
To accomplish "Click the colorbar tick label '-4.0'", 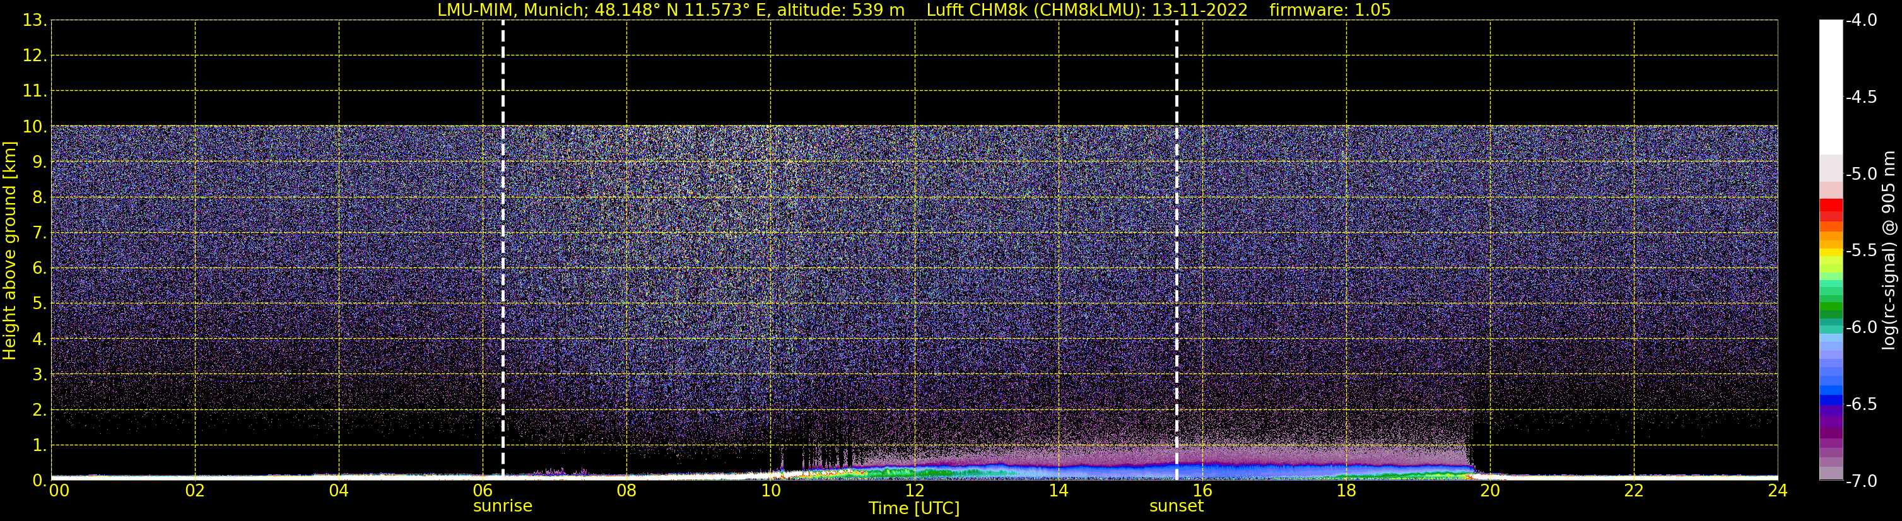I will click(x=1860, y=21).
